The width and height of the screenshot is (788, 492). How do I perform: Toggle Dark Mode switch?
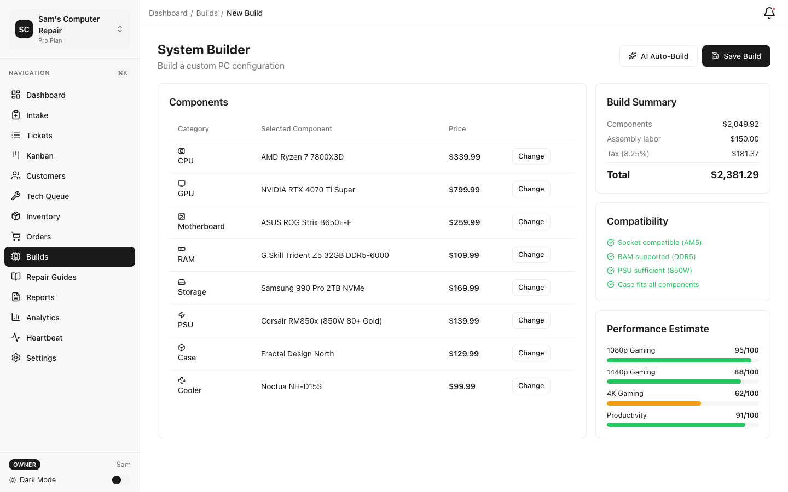(117, 479)
